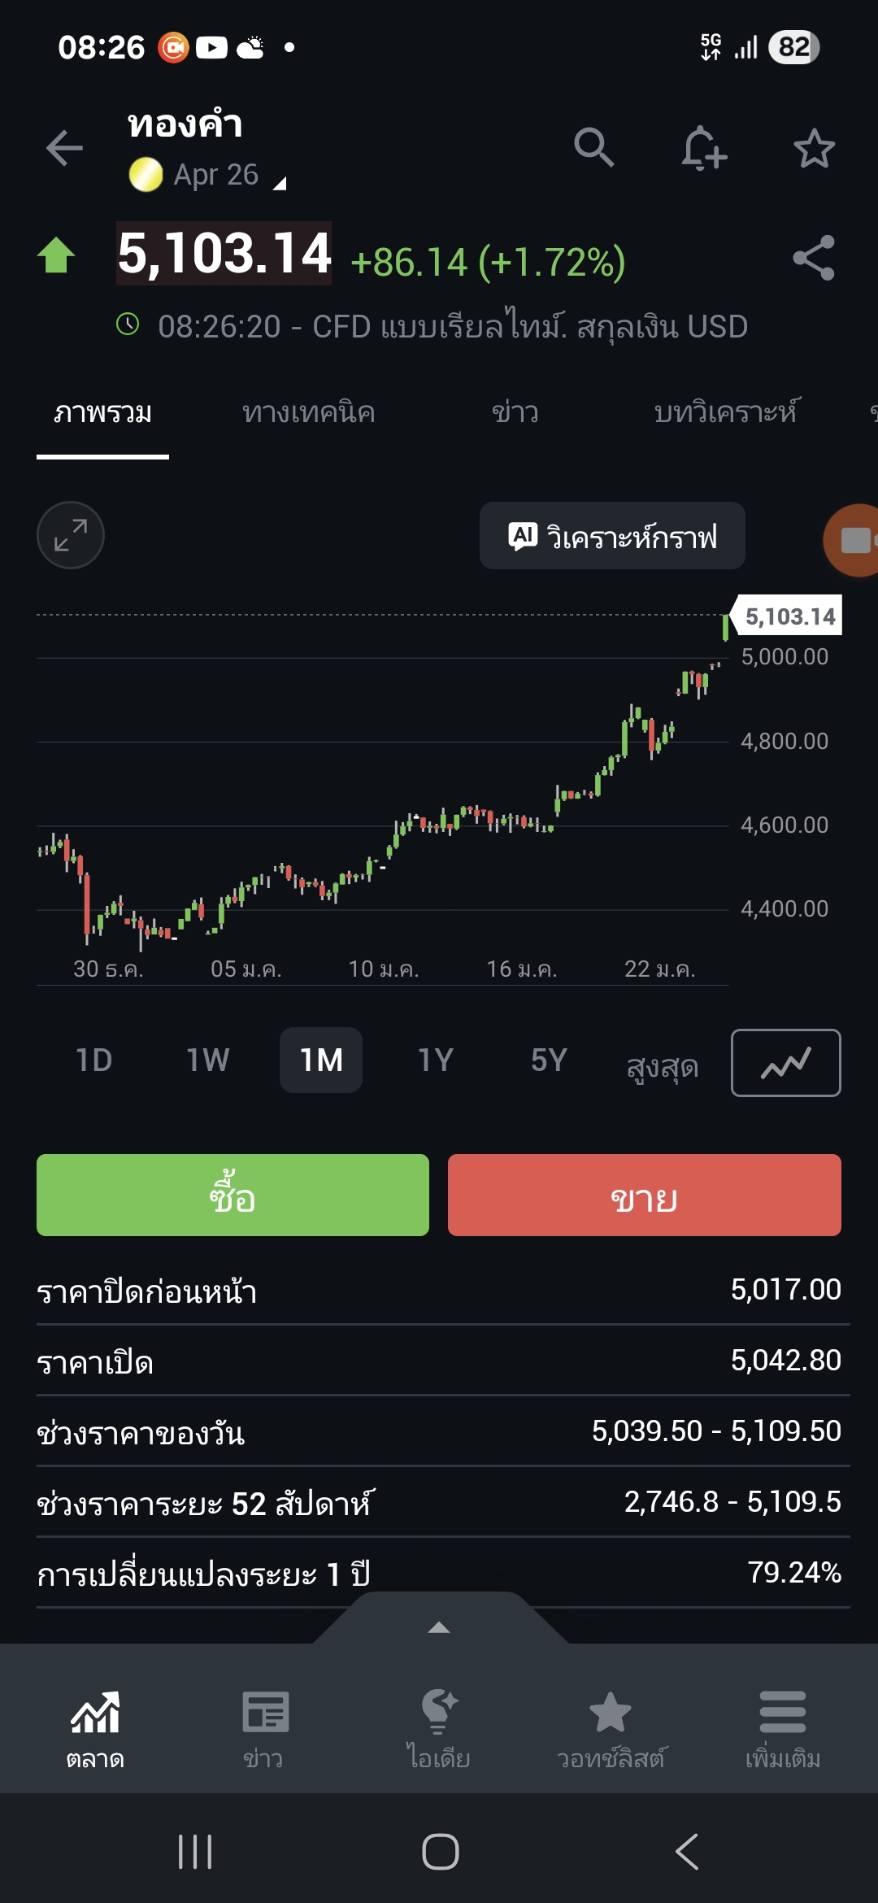This screenshot has height=1903, width=878.
Task: Select the สูงสุด max range option
Action: (663, 1064)
